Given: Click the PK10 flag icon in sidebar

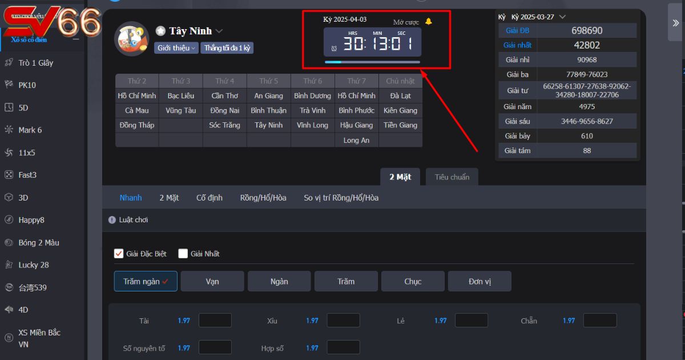Looking at the screenshot, I should pyautogui.click(x=9, y=85).
